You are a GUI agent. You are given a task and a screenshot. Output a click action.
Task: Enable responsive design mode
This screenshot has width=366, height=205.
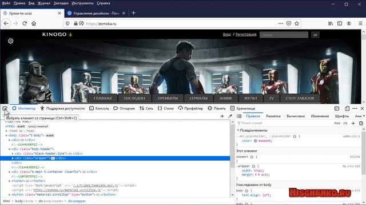[347, 109]
